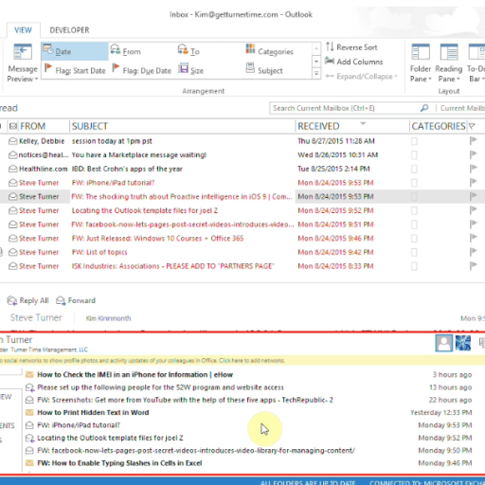Screen dimensions: 485x485
Task: Open Expand/Collapse dropdown
Action: (361, 77)
